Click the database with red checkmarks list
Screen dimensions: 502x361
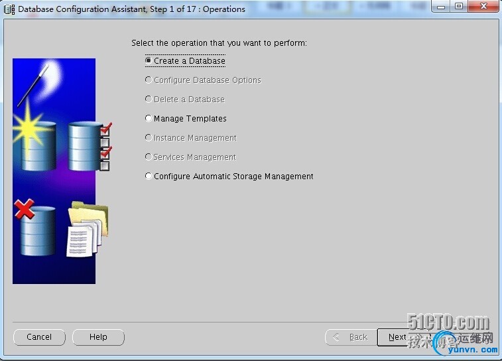pyautogui.click(x=90, y=147)
